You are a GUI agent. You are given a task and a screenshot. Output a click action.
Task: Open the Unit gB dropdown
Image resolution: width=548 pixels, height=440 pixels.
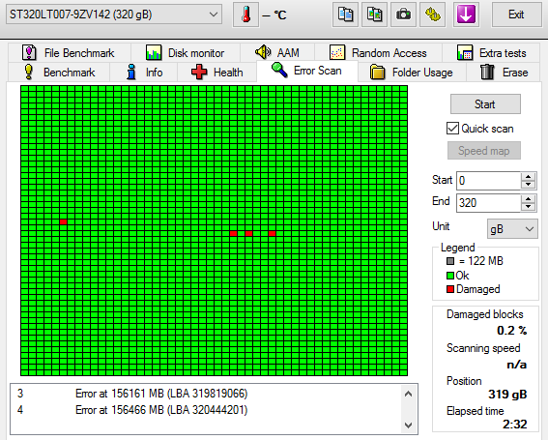(x=512, y=229)
